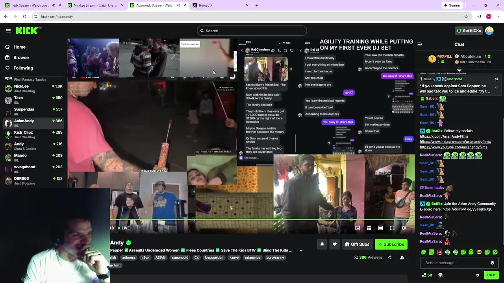This screenshot has width=504, height=283.
Task: Open wvagabond channel in sidebar
Action: [33, 169]
